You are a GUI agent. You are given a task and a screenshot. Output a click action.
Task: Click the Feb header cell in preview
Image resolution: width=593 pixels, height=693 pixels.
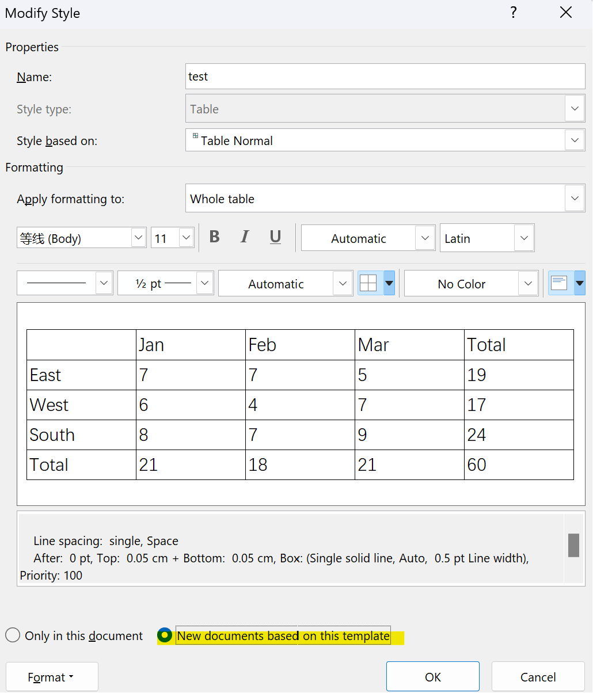click(x=300, y=345)
